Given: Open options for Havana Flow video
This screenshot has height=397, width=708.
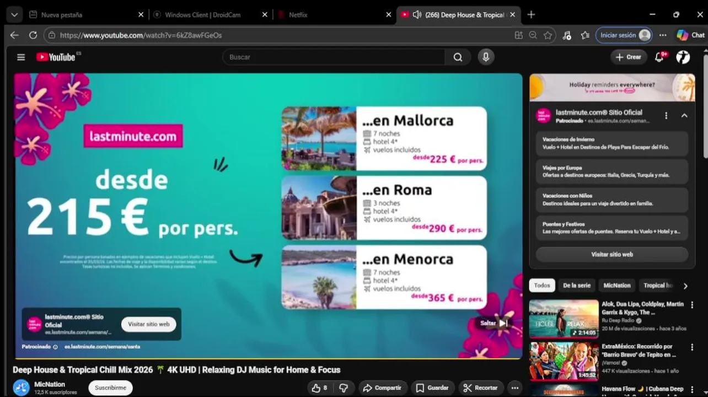Looking at the screenshot, I should click(x=692, y=389).
